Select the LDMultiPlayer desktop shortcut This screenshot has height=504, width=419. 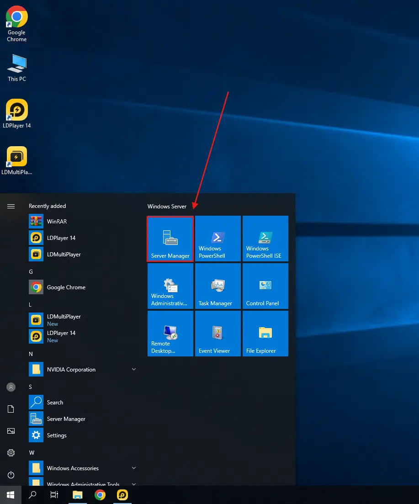pos(17,161)
